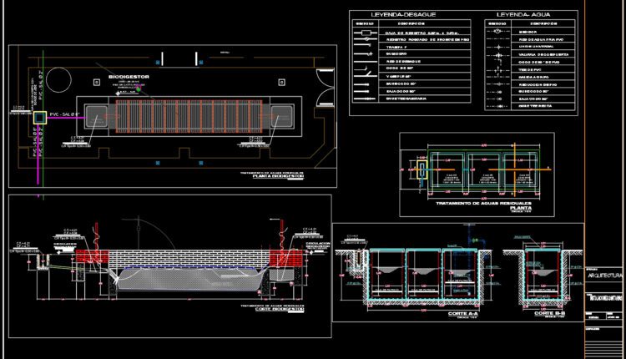
Task: Click the PLANTA BIODIGESTOR drawing title
Action: [278, 176]
